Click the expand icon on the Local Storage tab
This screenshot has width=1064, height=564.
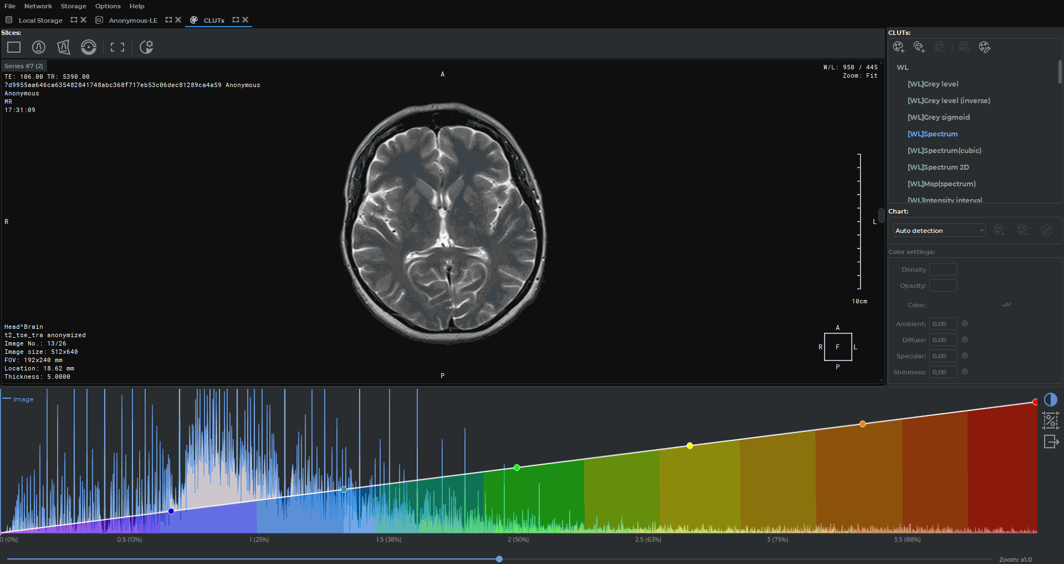click(74, 20)
